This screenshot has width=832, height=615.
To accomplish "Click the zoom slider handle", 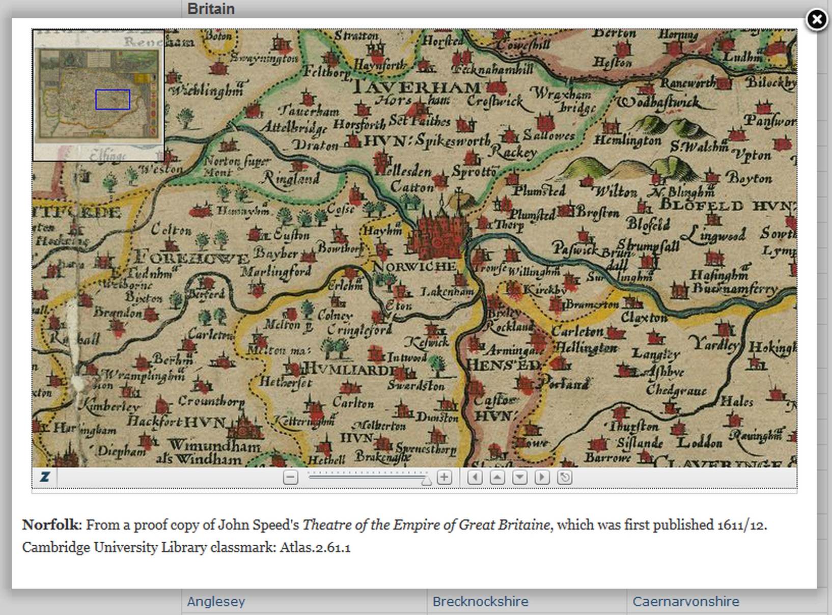I will pyautogui.click(x=427, y=480).
